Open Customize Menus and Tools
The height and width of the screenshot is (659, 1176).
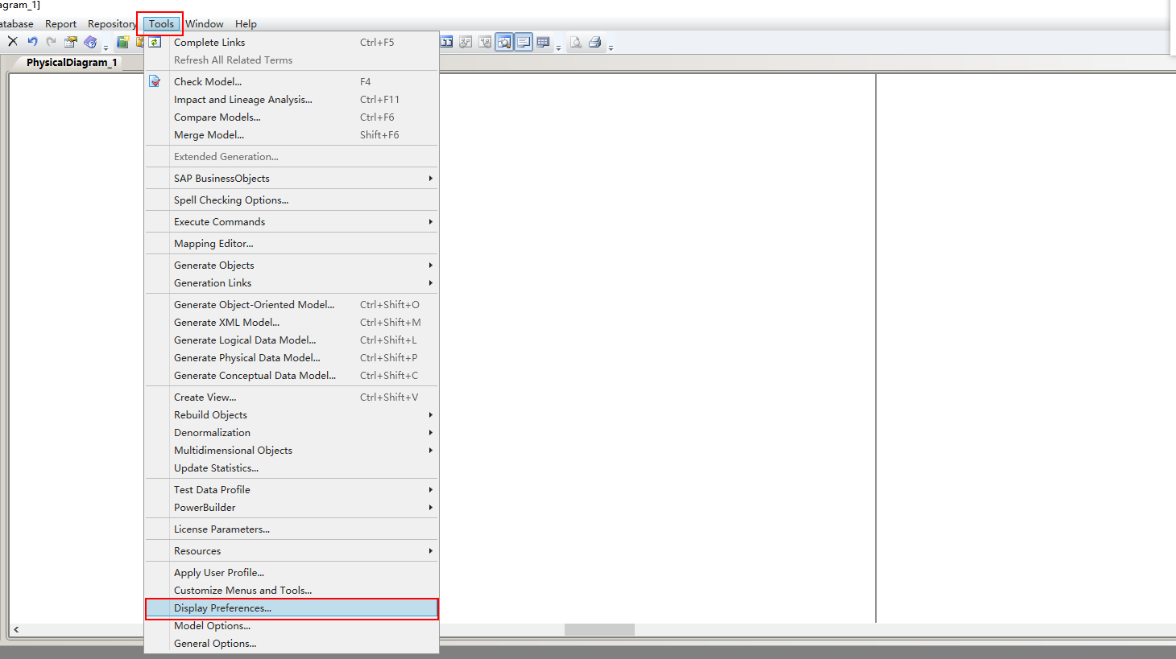tap(292, 591)
